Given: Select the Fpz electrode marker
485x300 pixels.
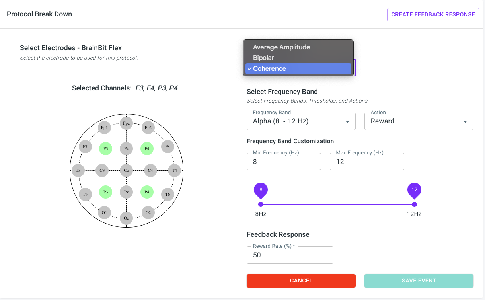Looking at the screenshot, I should point(126,123).
